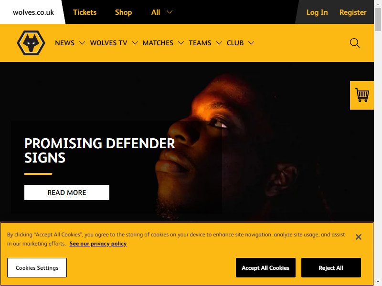Click Accept All Cookies button
This screenshot has height=286, width=382.
point(265,268)
